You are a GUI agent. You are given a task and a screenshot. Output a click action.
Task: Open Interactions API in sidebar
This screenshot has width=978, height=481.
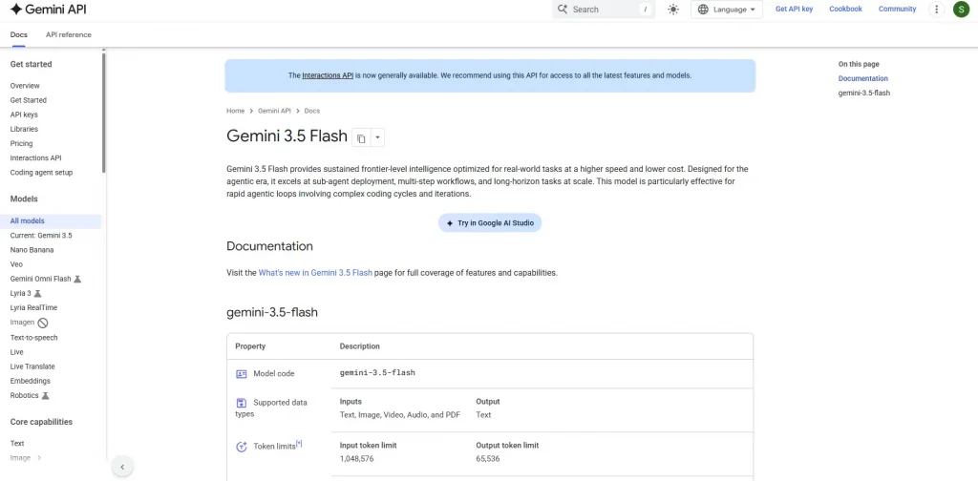pos(35,158)
